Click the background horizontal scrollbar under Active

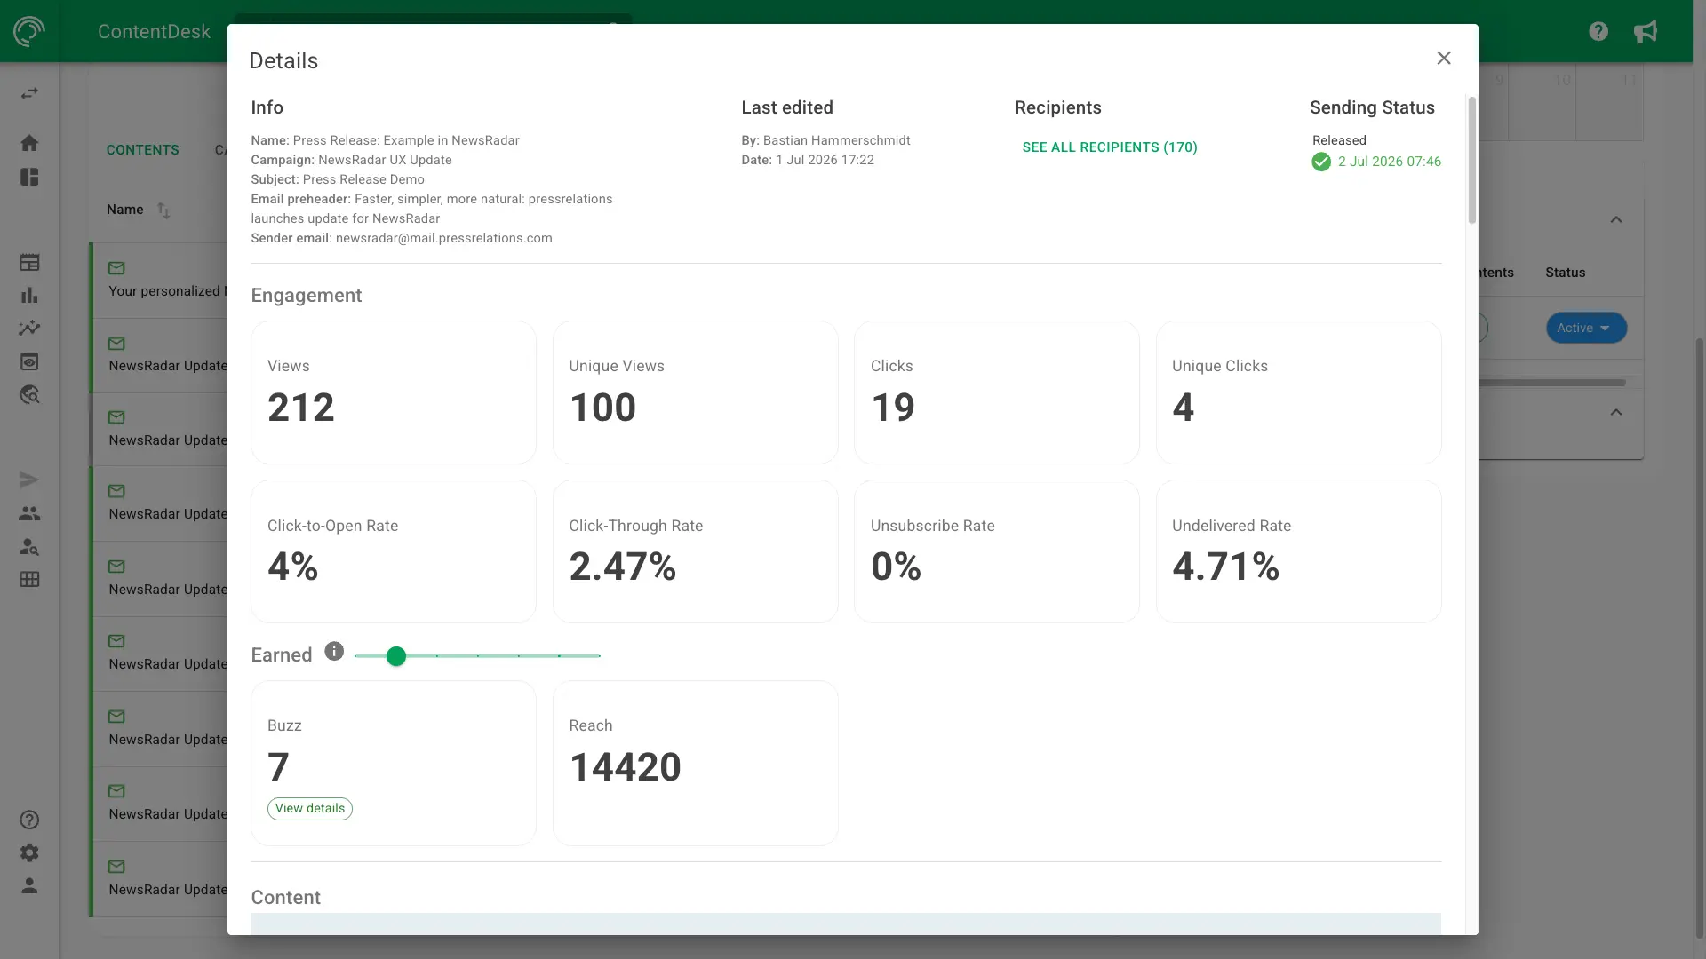[1551, 383]
